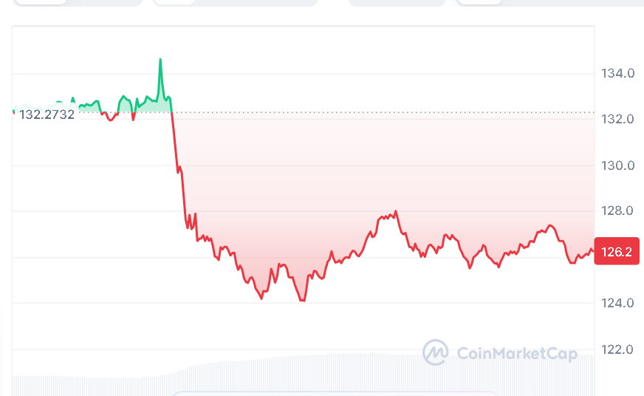Click the 134.0 price axis label

coord(618,73)
